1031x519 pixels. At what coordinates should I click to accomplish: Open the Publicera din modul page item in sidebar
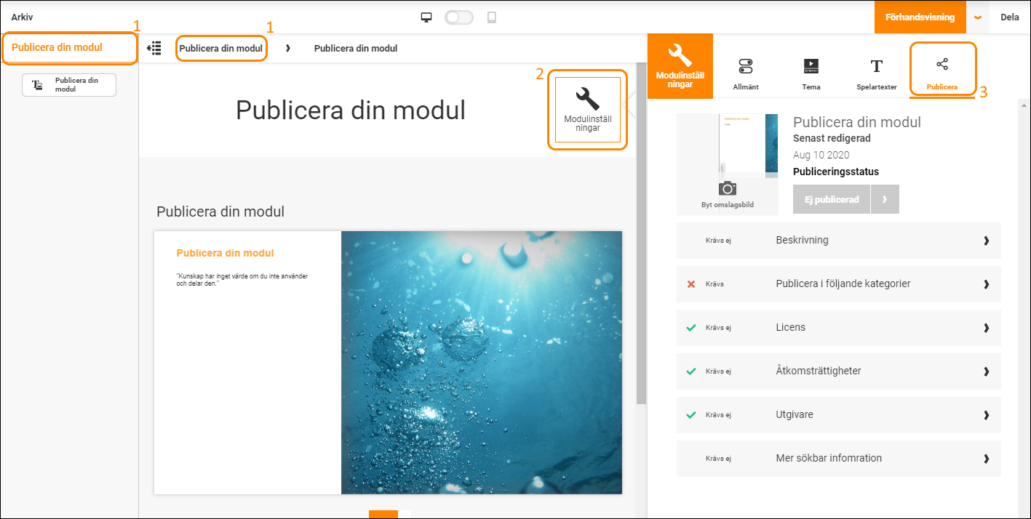[x=69, y=85]
